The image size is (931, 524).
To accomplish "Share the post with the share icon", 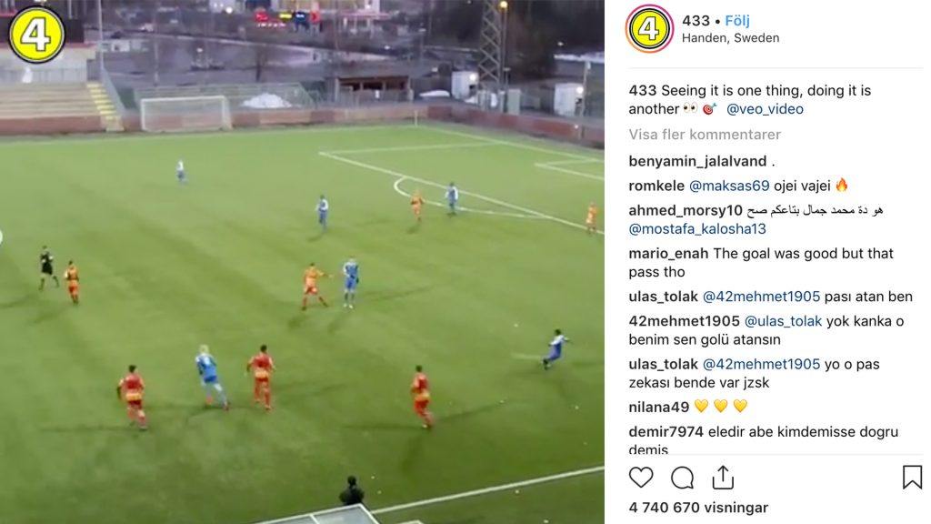I will click(x=723, y=478).
